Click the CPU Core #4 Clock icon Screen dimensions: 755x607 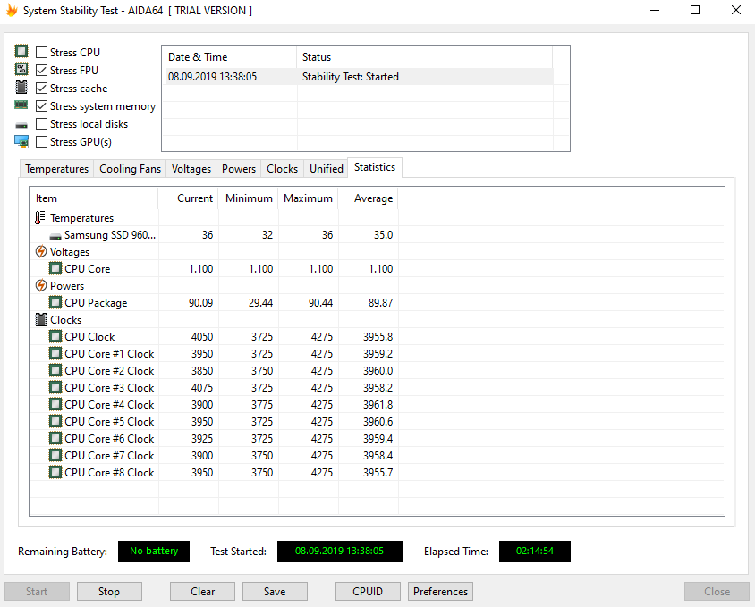(55, 404)
